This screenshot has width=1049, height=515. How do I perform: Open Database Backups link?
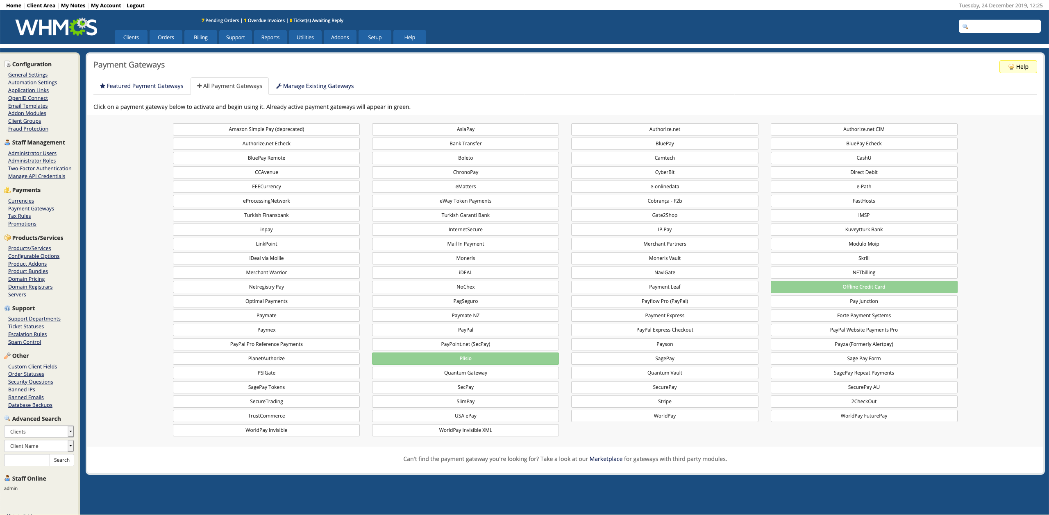coord(30,405)
